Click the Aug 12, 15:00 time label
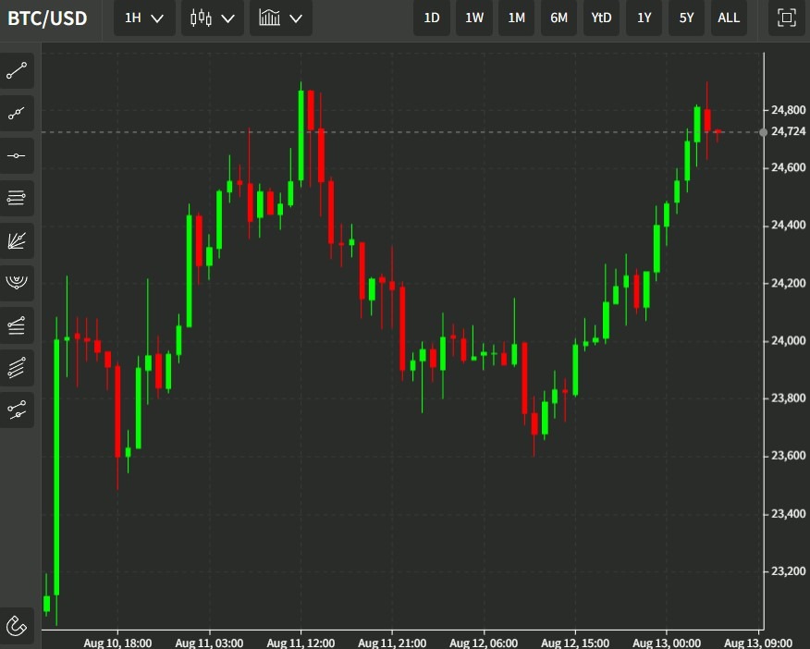Screen dimensions: 810x649 575,643
